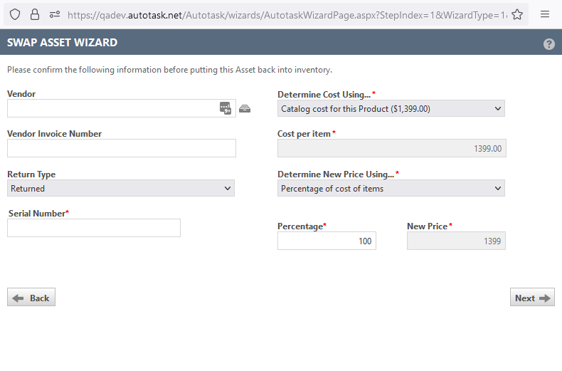Open the browser hamburger application menu
The height and width of the screenshot is (371, 562).
coord(545,14)
